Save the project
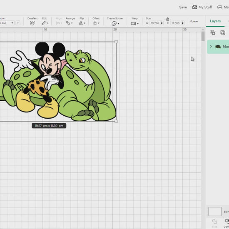 coord(183,7)
